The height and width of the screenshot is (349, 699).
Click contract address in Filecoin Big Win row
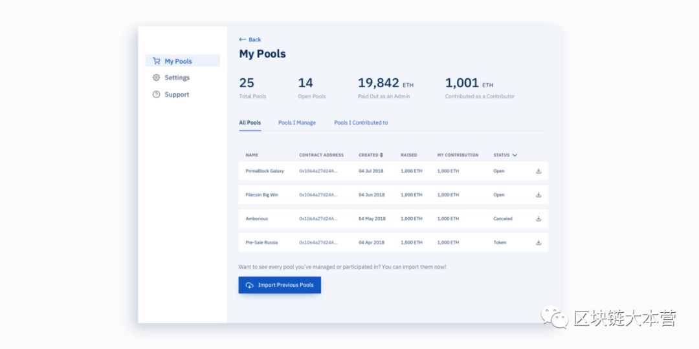[x=318, y=195]
